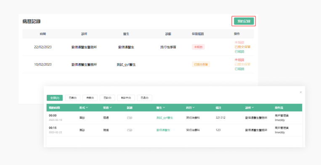Select the 就診中(0) filter tab
This screenshot has height=165, width=321.
point(126,98)
